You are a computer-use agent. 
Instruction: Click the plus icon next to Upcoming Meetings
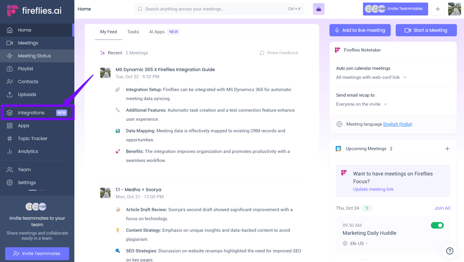click(x=447, y=149)
